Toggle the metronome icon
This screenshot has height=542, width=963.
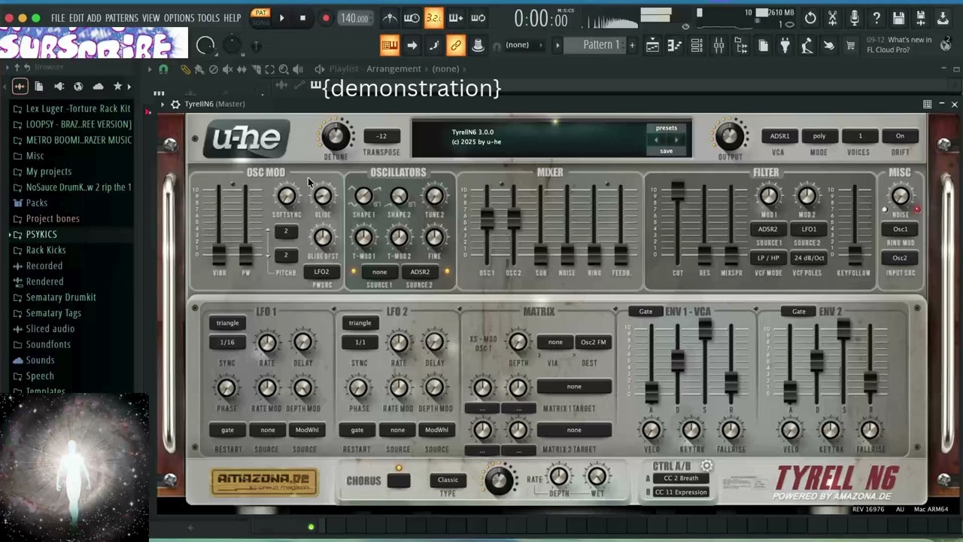click(390, 18)
